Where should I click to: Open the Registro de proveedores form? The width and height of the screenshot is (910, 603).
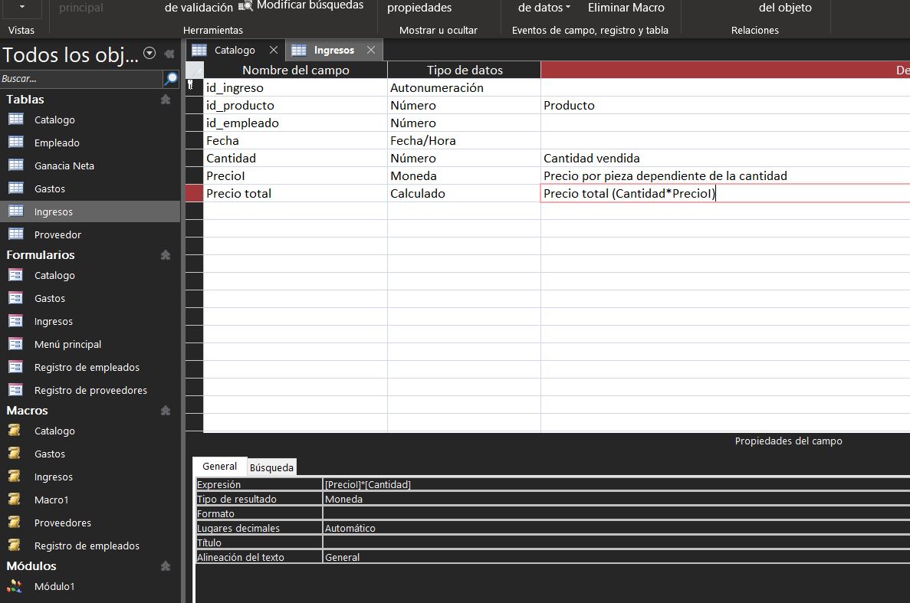(90, 390)
